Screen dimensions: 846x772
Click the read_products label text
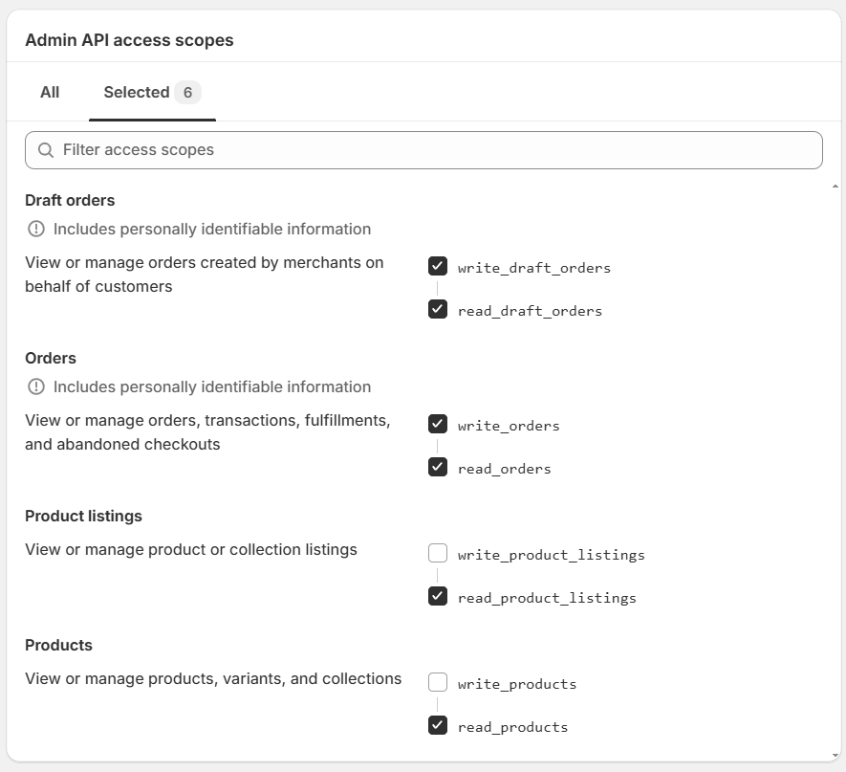512,727
